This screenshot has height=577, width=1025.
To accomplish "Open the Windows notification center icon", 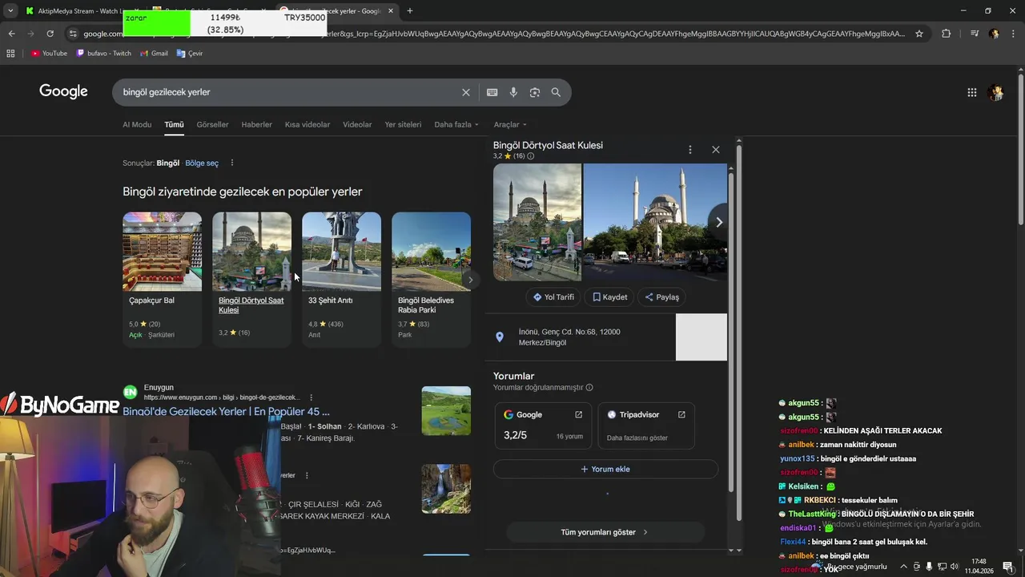I will [1007, 567].
